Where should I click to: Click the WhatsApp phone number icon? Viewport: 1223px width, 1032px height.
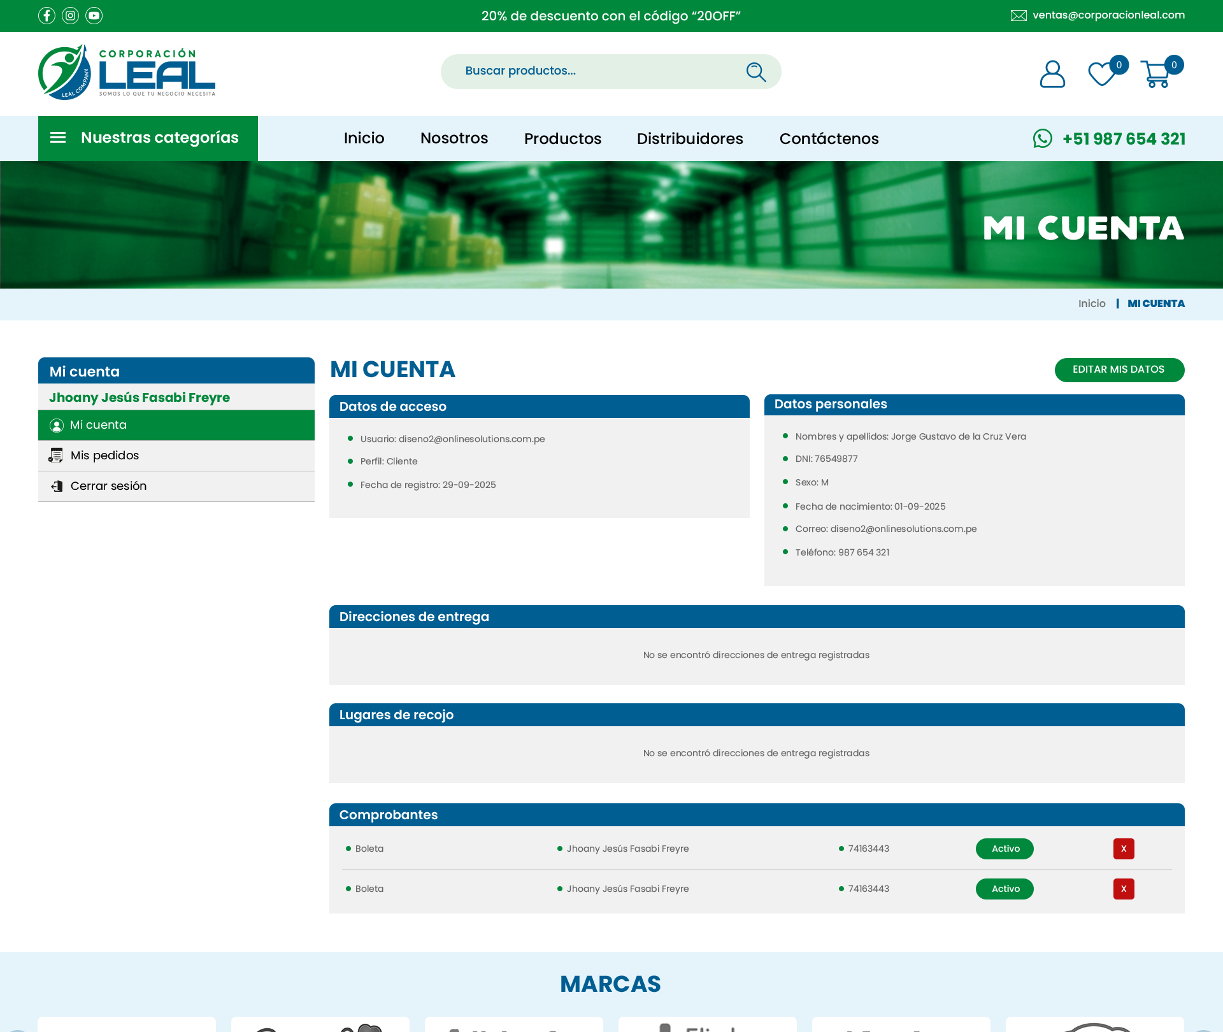click(x=1042, y=138)
